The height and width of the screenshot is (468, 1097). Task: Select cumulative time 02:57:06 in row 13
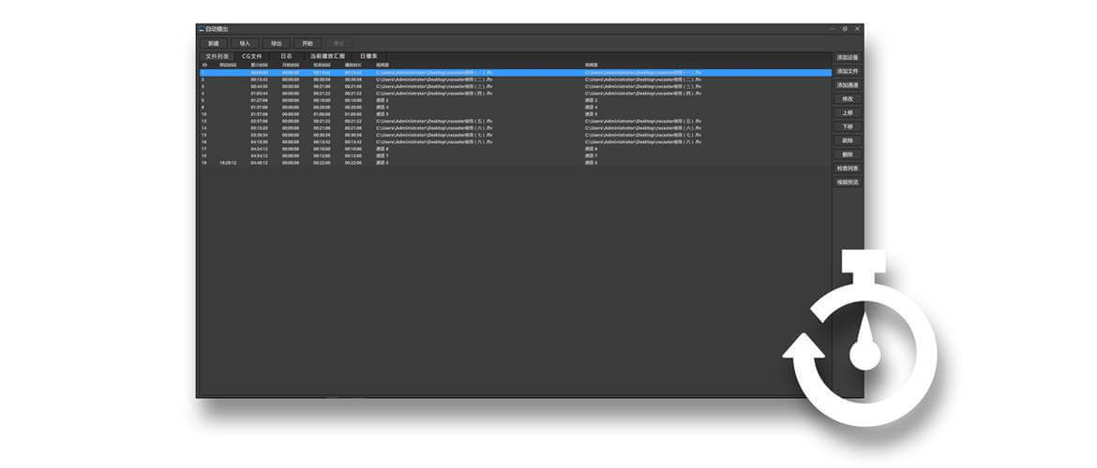click(x=259, y=121)
